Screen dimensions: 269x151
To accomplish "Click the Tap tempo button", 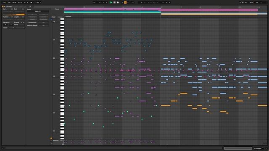I will 9,3.
